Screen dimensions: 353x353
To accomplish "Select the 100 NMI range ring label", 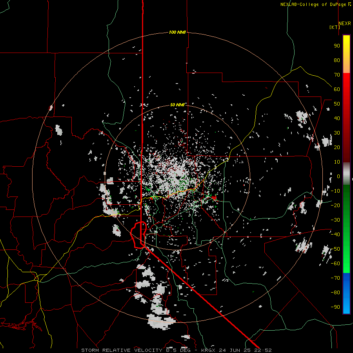I will point(177,32).
